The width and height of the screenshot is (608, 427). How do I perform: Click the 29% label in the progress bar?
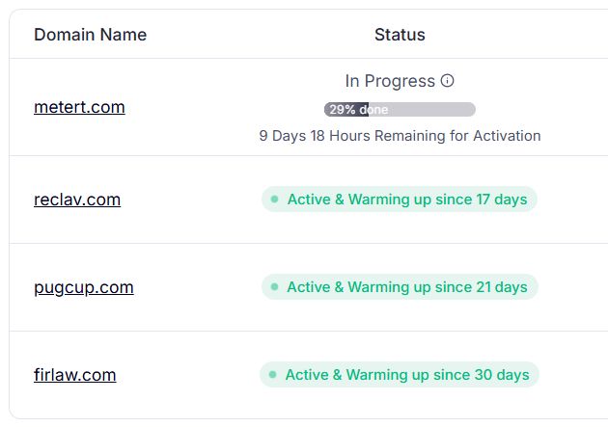343,110
